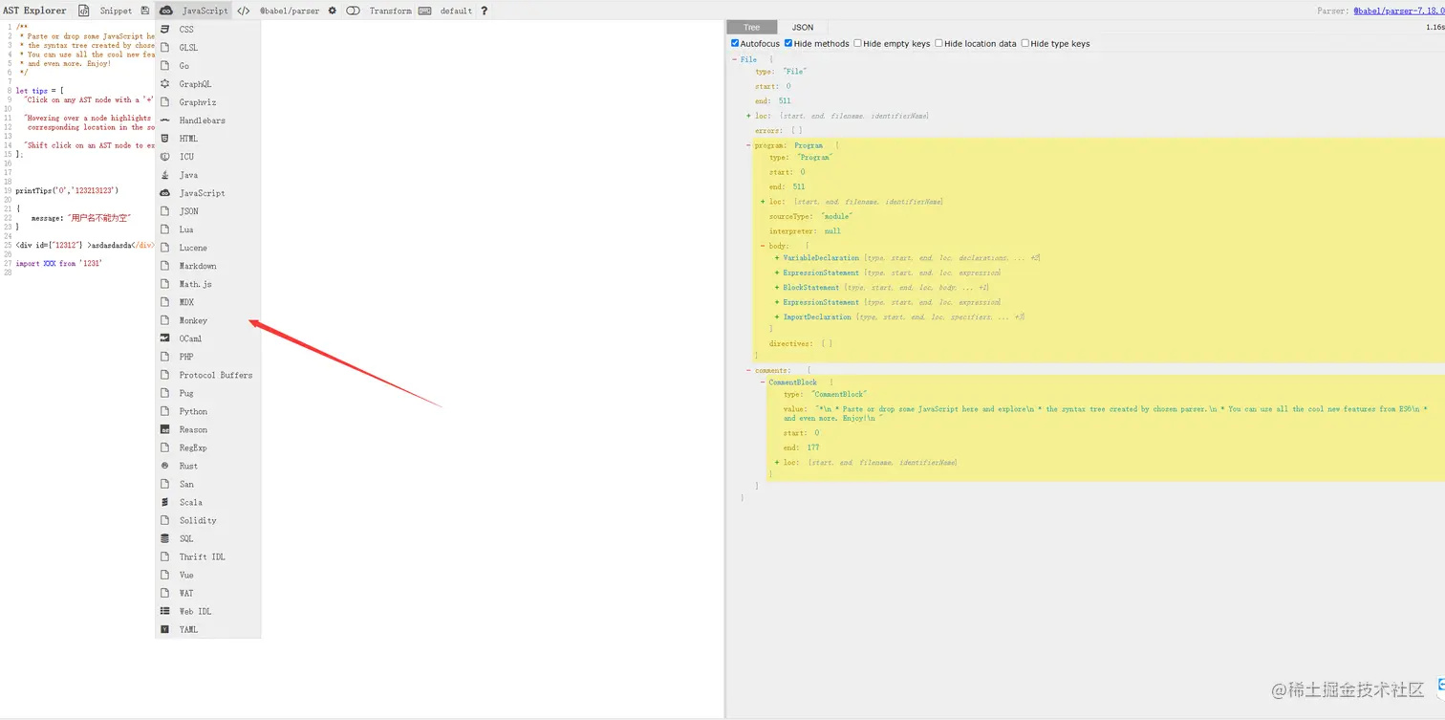Uncheck the Hide methods checkbox
Screen dimensions: 1445x720
click(788, 43)
